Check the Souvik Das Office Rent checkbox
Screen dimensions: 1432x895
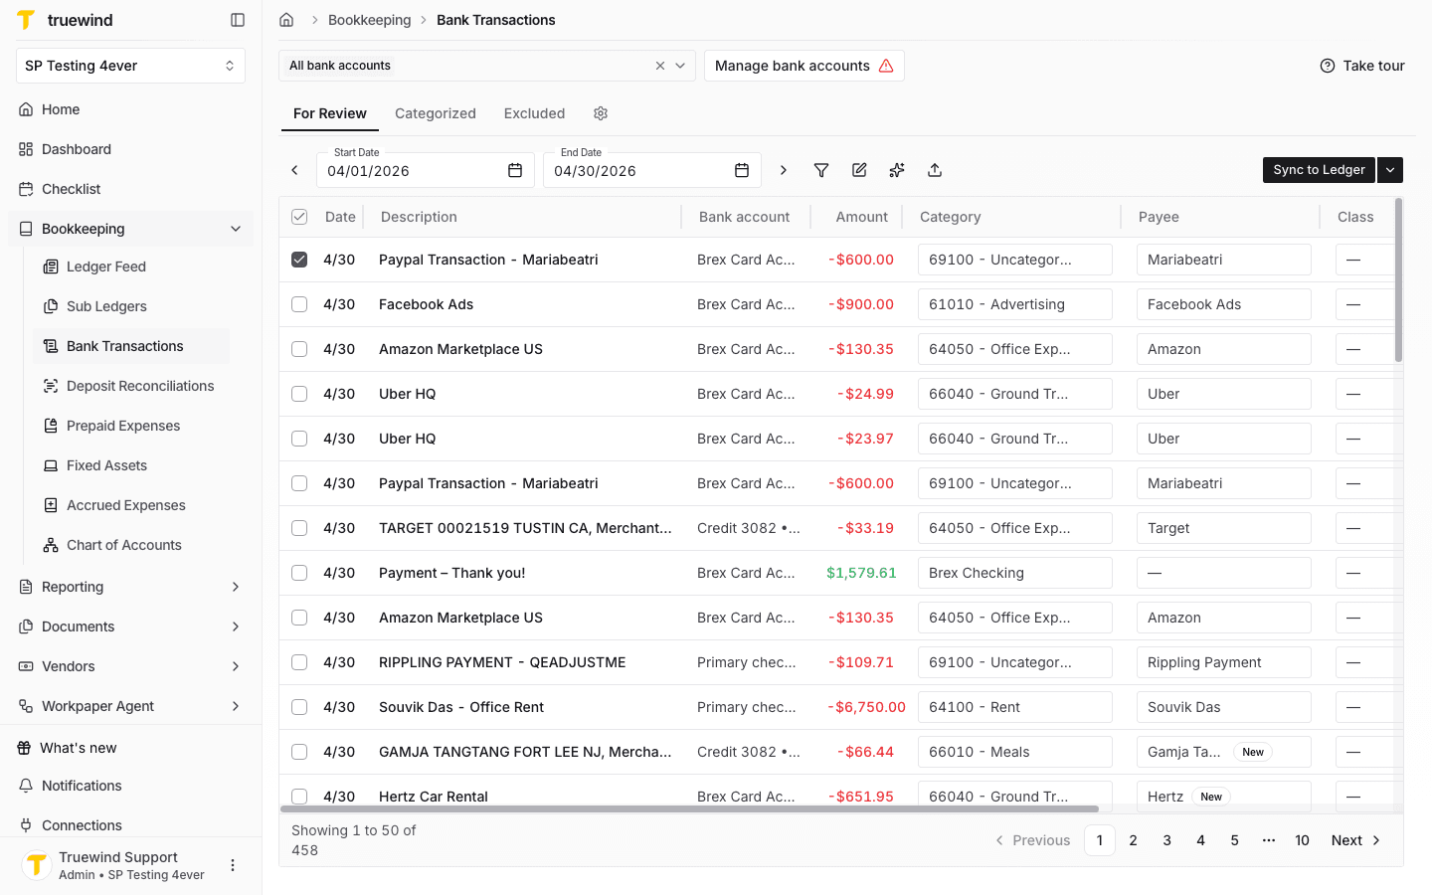[299, 707]
